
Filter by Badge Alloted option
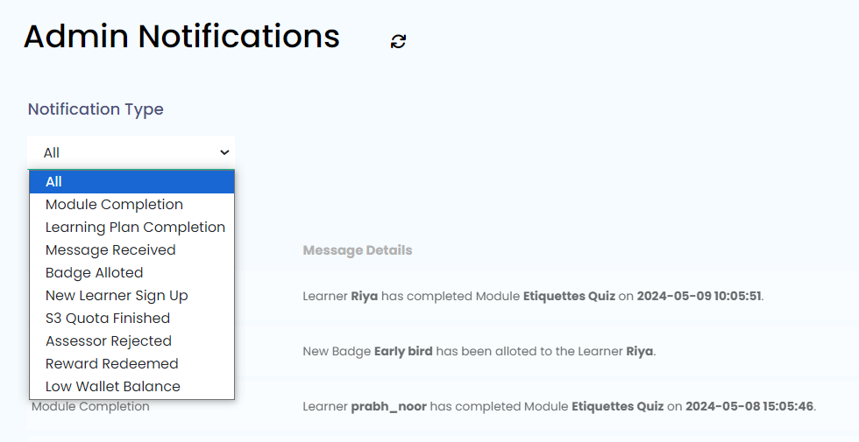tap(94, 273)
